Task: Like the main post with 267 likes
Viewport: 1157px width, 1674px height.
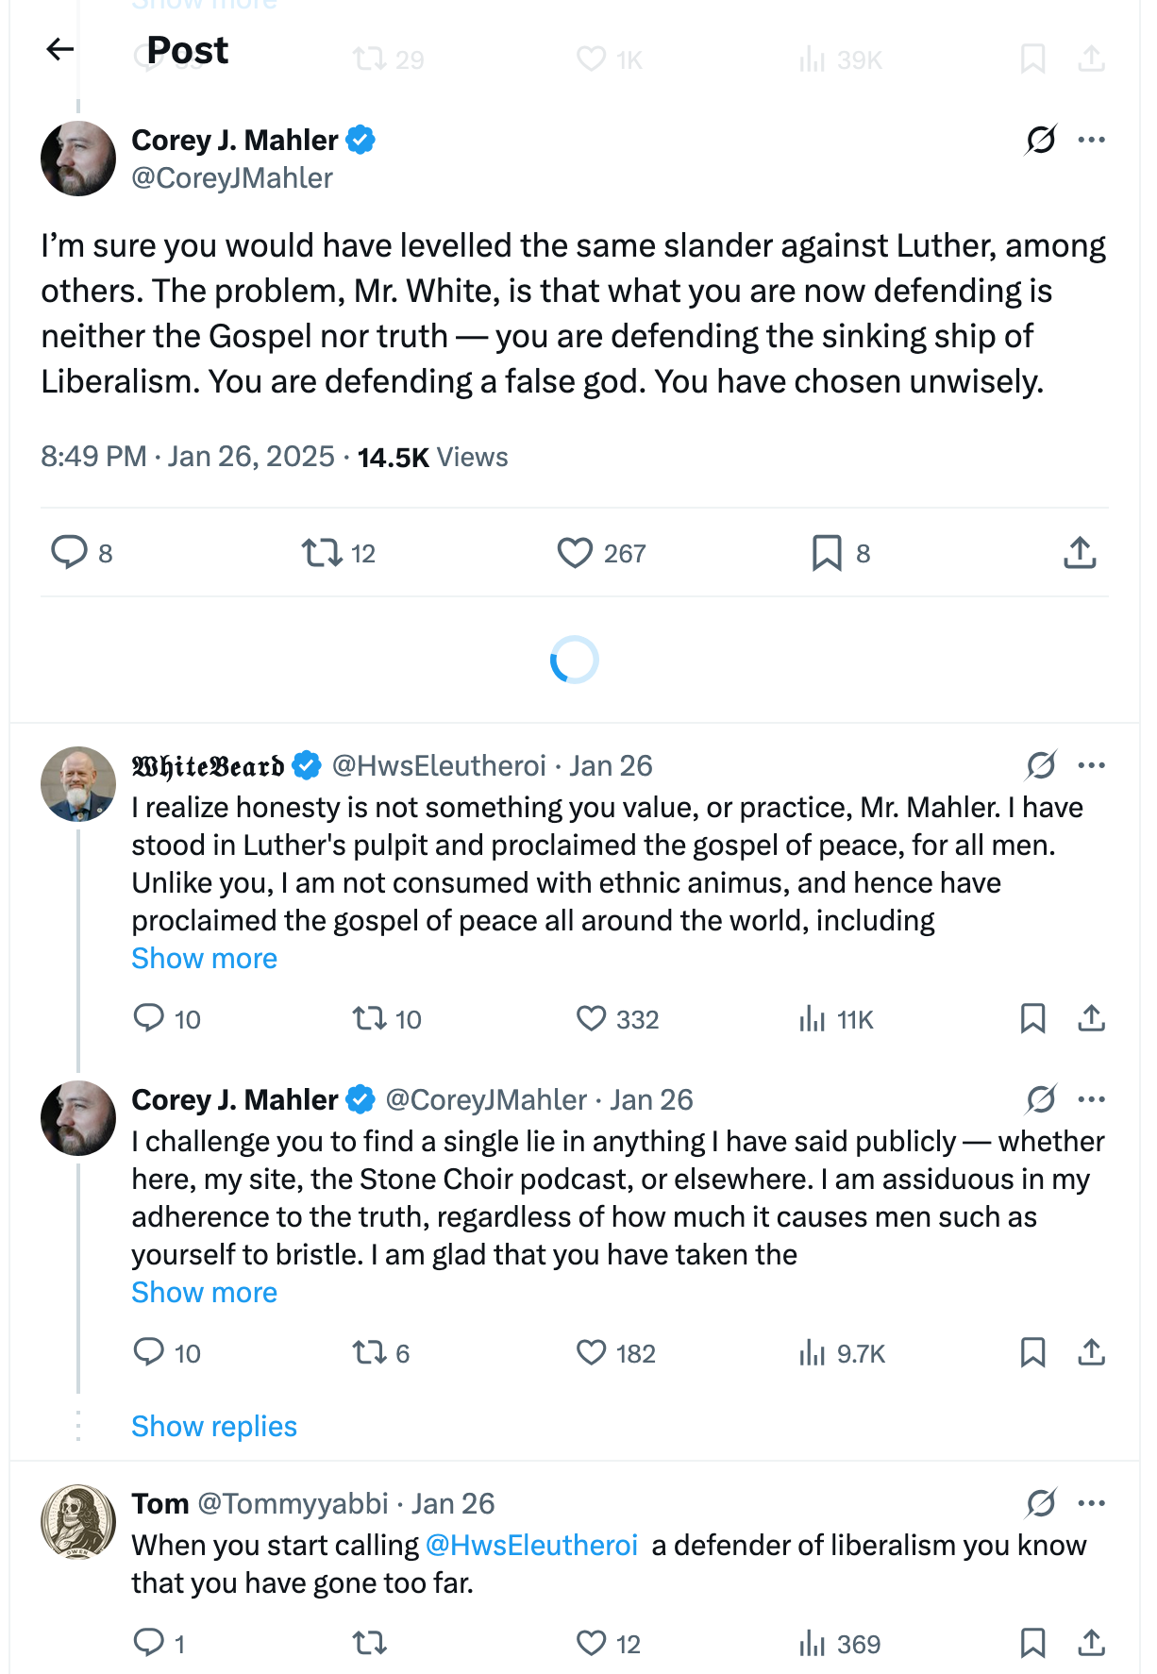Action: [575, 552]
